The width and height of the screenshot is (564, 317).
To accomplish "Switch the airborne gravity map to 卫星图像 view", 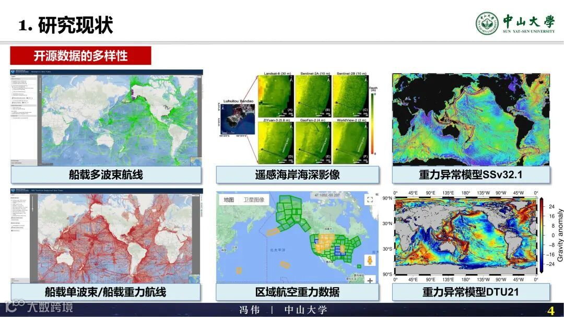I will pos(254,199).
